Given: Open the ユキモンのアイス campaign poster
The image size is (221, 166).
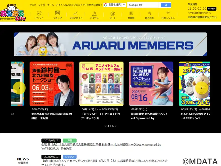Looking at the screenshot, I should coord(194,84).
